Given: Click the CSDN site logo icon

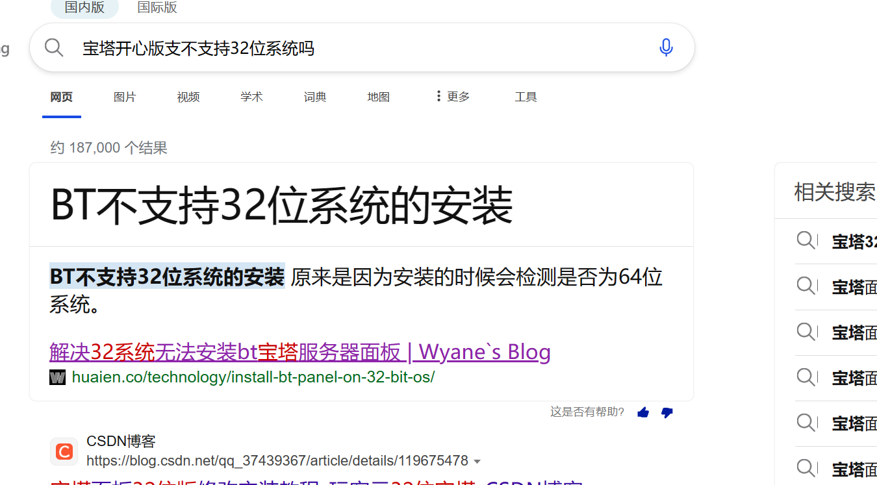Looking at the screenshot, I should [x=64, y=451].
